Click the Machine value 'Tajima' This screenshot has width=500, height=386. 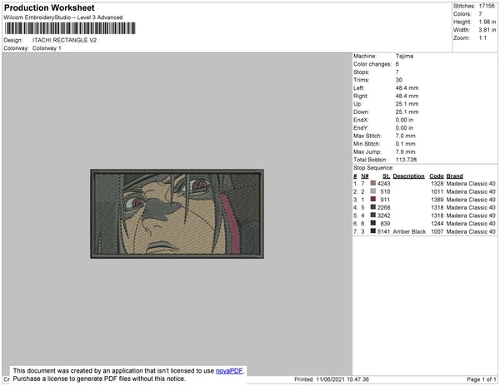click(404, 56)
